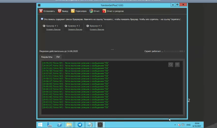Image resolution: width=217 pixels, height=128 pixels.
Task: Select log line at 19:57:01 Поток №3
Action: coord(75,76)
